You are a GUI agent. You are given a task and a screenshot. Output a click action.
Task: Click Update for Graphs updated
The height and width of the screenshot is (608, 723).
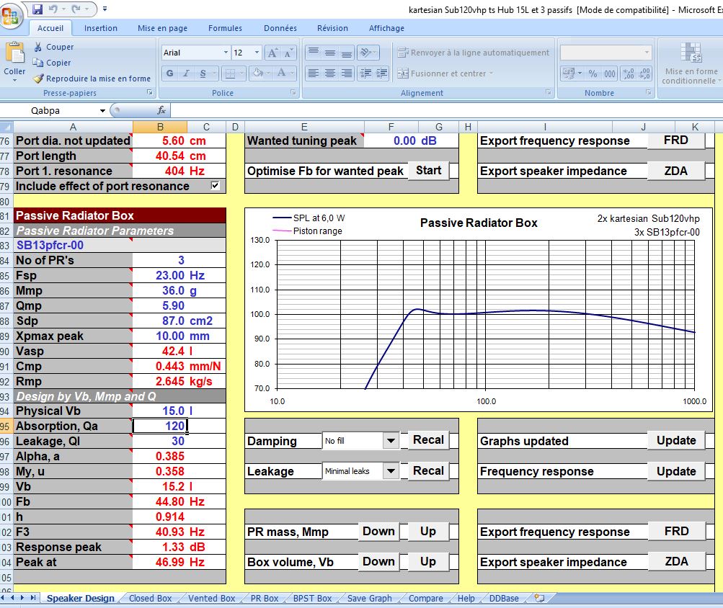676,440
